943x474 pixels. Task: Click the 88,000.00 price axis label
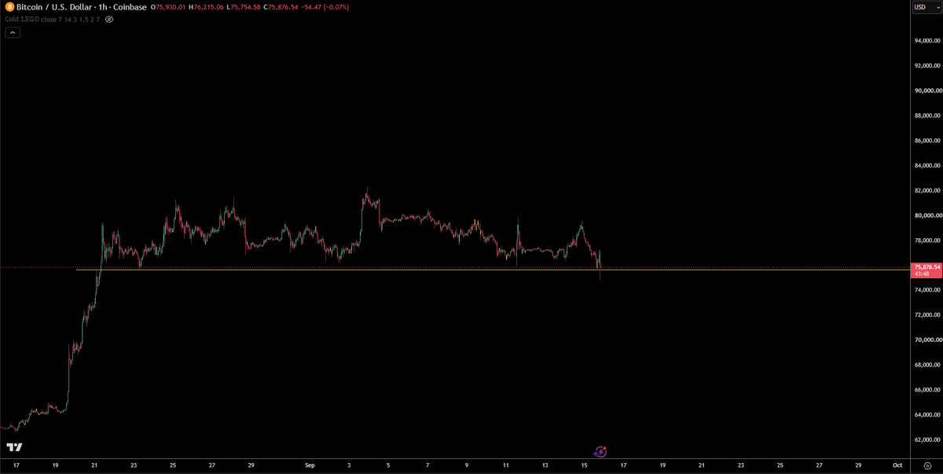pos(927,116)
